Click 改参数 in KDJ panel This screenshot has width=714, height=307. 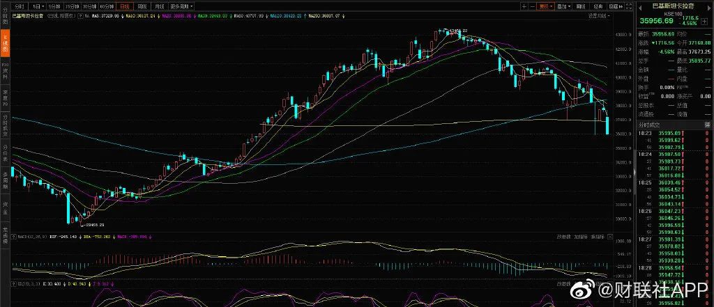point(562,284)
